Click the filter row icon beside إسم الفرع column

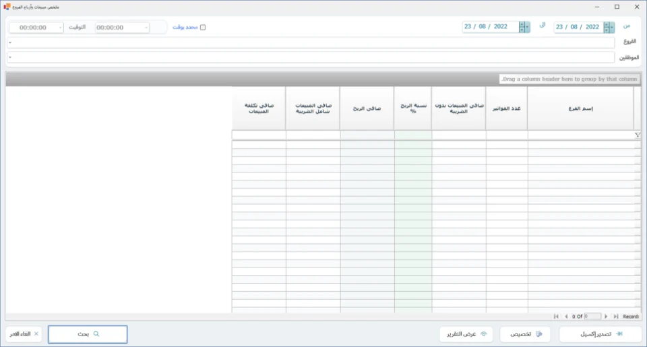click(x=638, y=135)
